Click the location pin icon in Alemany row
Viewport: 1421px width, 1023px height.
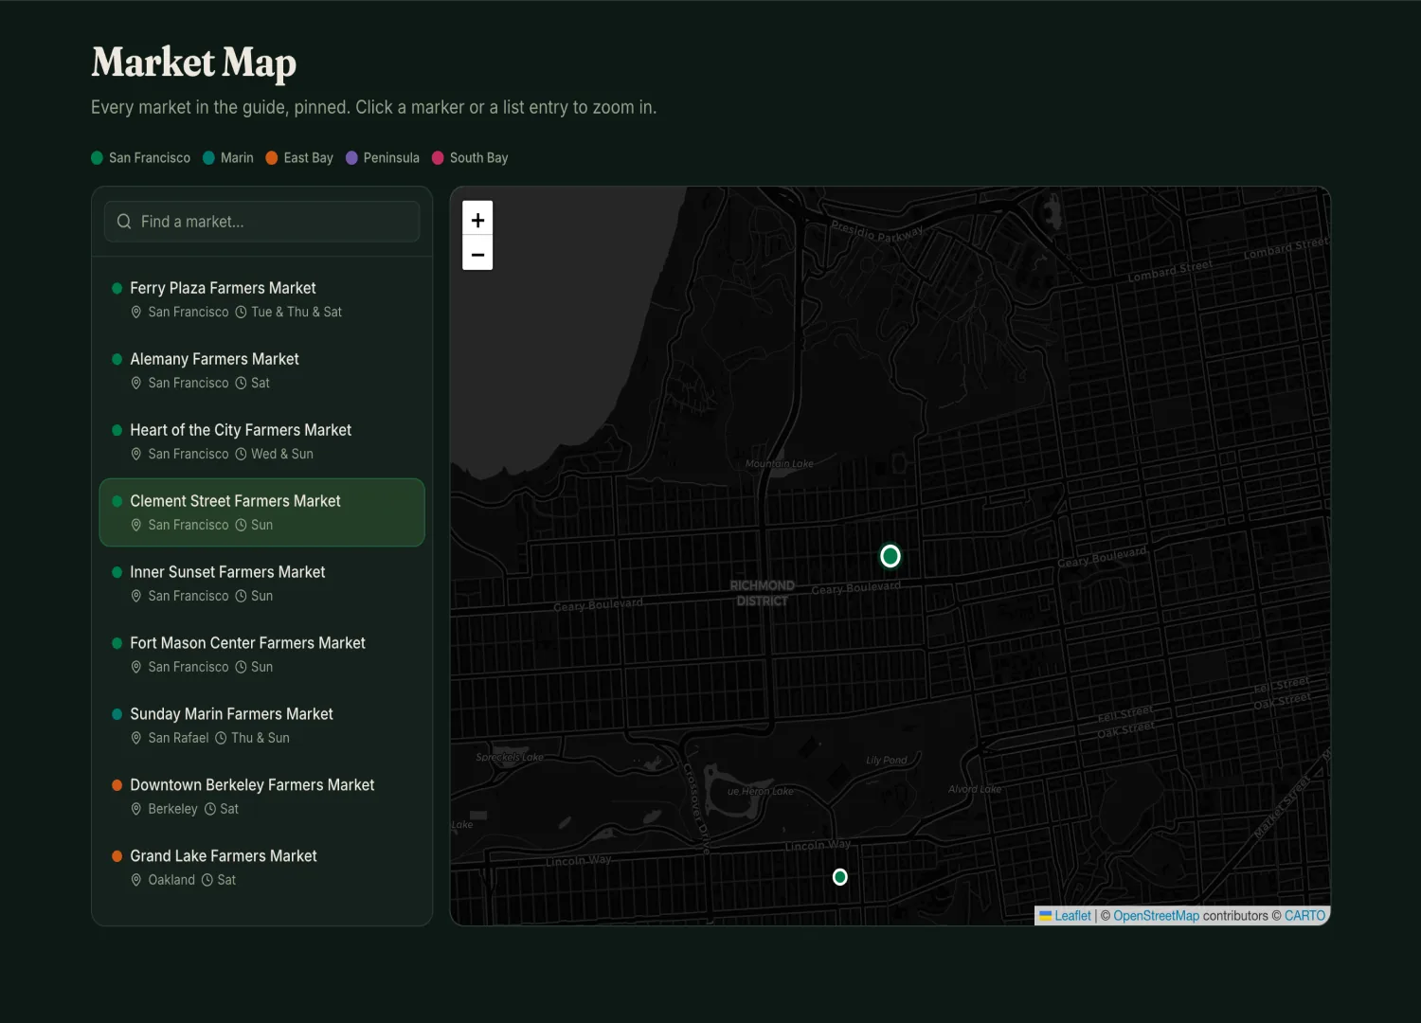(136, 383)
